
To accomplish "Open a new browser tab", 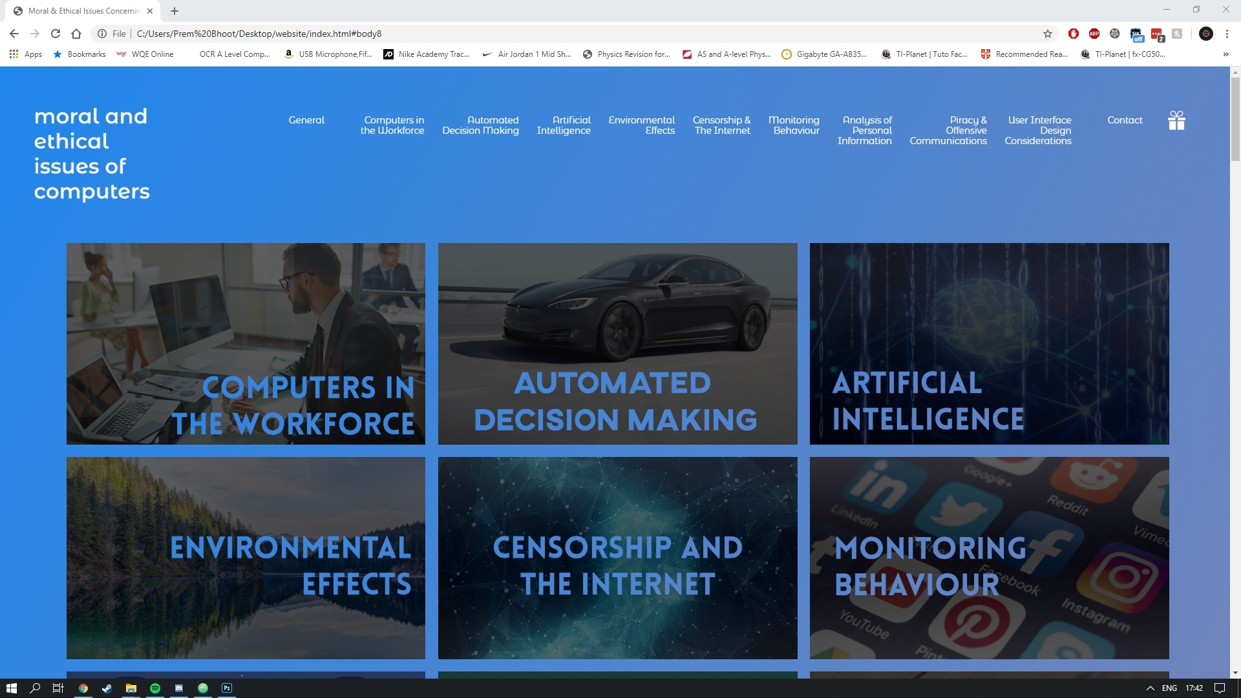I will click(x=175, y=11).
